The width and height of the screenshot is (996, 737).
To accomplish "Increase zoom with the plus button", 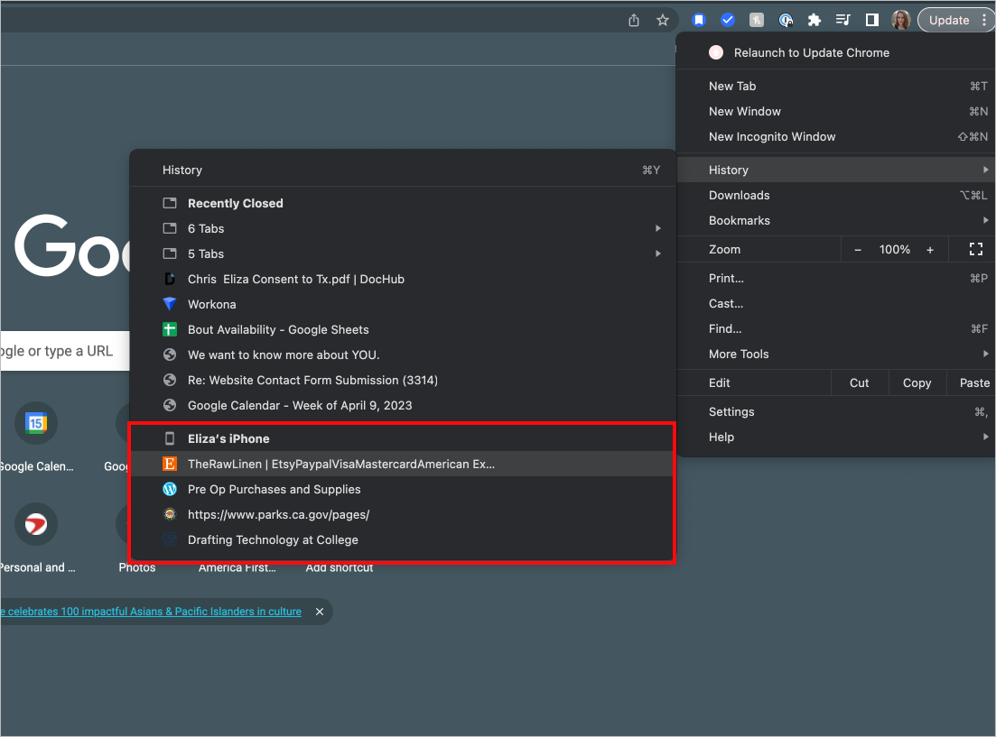I will coord(930,250).
